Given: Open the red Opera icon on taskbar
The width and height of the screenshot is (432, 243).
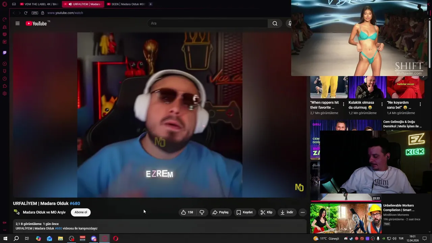Looking at the screenshot, I should tap(116, 239).
